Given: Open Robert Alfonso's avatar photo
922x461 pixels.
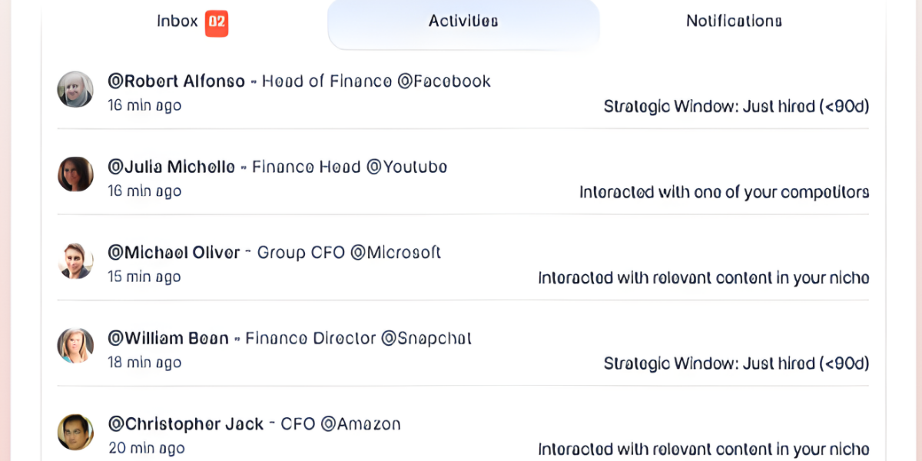Looking at the screenshot, I should point(75,90).
